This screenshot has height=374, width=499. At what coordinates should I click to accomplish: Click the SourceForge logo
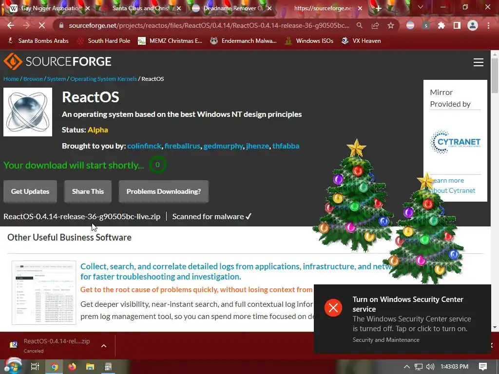tap(58, 61)
